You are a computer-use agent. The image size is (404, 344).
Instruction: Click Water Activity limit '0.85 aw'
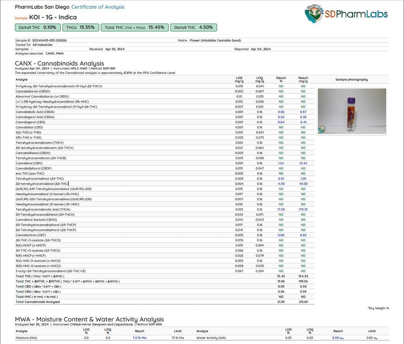(372, 338)
